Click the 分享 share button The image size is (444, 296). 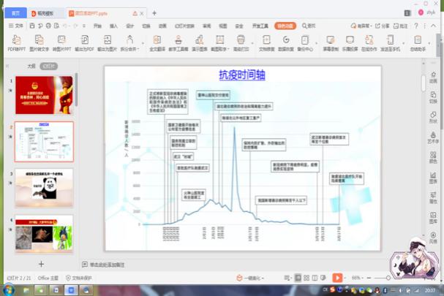click(383, 26)
